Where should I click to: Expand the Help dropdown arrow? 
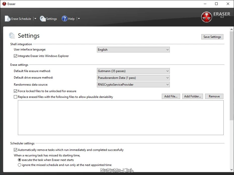click(x=79, y=19)
